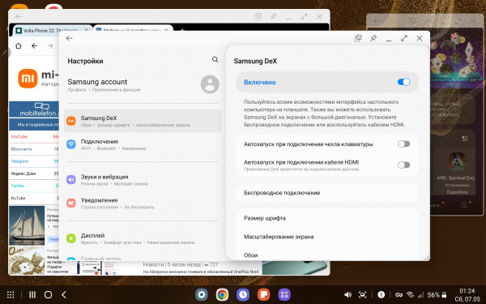Launch Chrome from taskbar
This screenshot has height=304, width=486.
coord(222,294)
